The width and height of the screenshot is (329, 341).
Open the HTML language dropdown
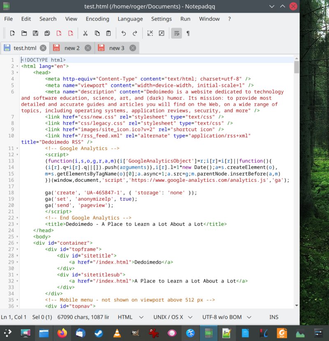click(130, 317)
